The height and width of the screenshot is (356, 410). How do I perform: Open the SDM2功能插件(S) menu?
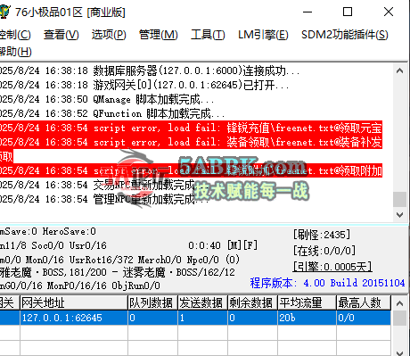(x=345, y=35)
